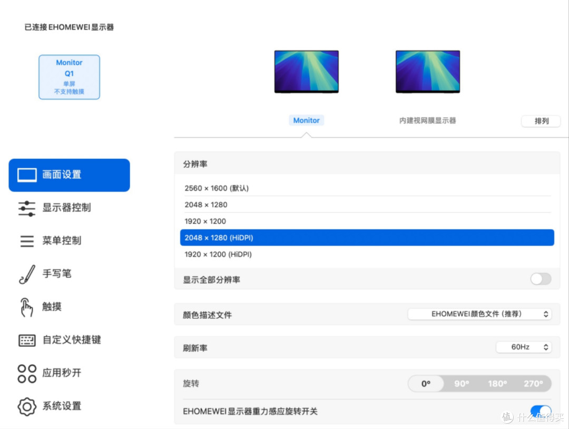The height and width of the screenshot is (429, 569).
Task: Open 手写笔 pen icon
Action: click(27, 274)
